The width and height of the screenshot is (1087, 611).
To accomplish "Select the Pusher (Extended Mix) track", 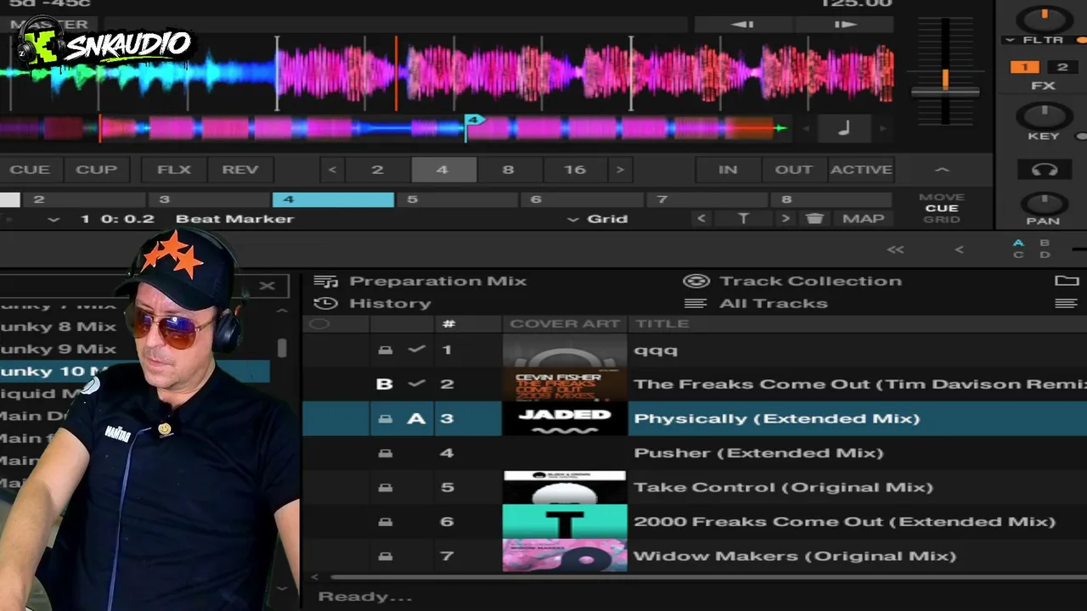I will [758, 453].
